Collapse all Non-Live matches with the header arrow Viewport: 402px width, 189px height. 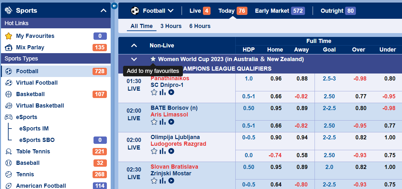pos(134,45)
